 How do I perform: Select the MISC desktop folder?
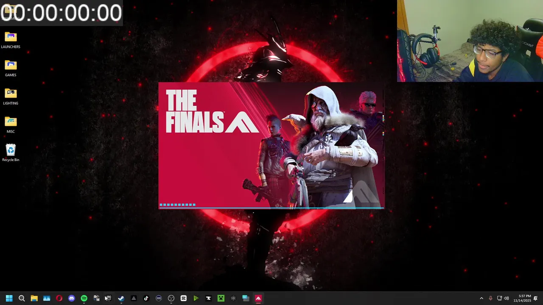coord(11,125)
